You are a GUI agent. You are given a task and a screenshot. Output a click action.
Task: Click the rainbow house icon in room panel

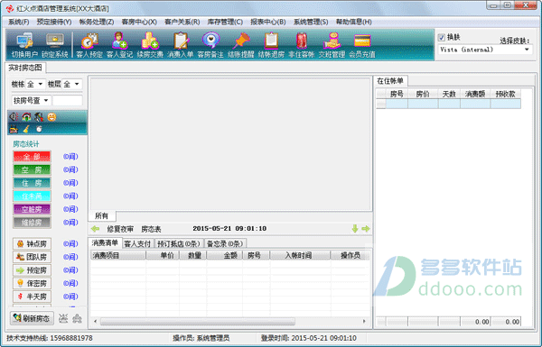(26, 117)
